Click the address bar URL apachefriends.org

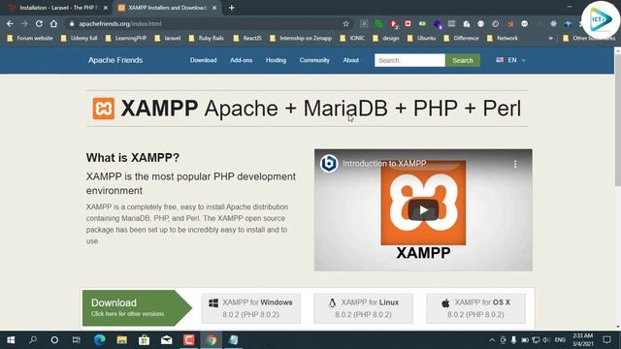[x=120, y=23]
